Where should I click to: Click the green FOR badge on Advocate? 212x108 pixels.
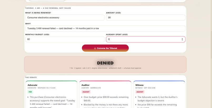click(x=30, y=92)
